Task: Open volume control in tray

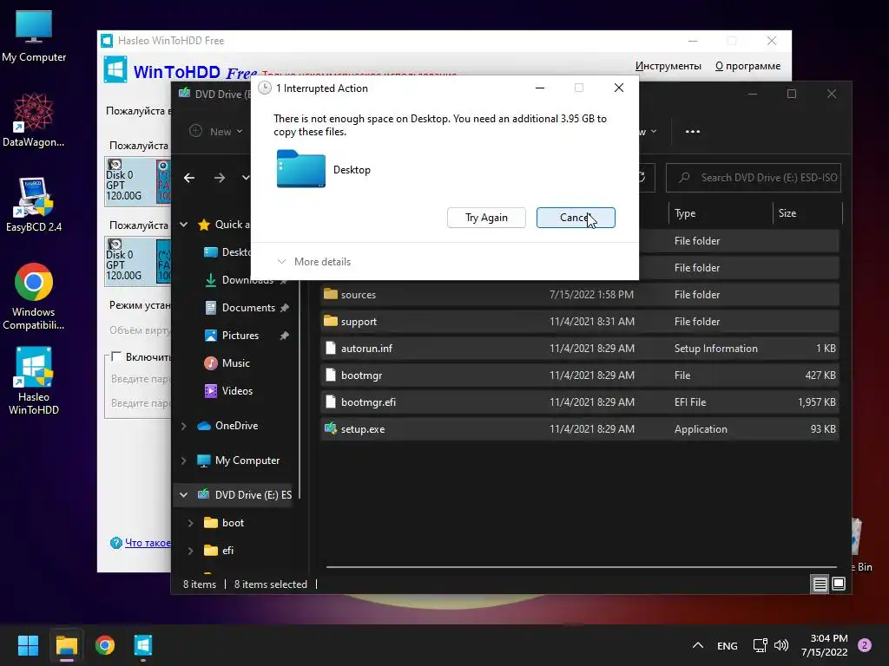Action: pyautogui.click(x=781, y=645)
